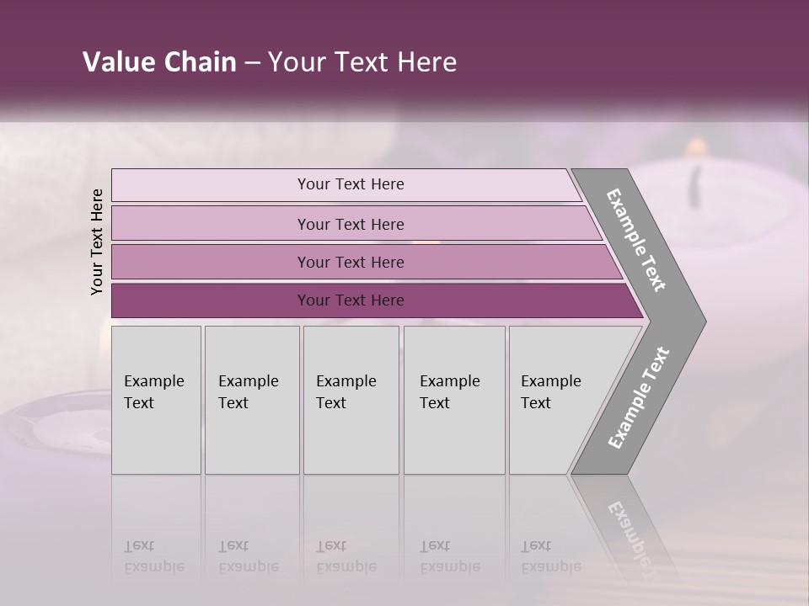The image size is (809, 606).
Task: Click the reflected chevron text at the bottom
Action: point(630,530)
